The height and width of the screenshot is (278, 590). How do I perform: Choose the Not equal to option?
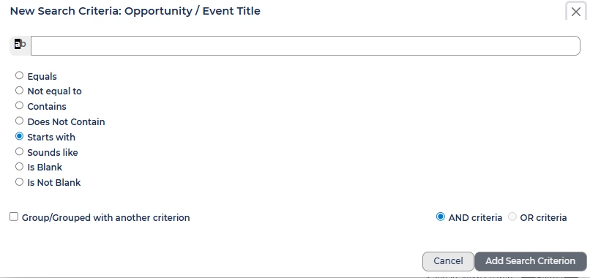[19, 91]
